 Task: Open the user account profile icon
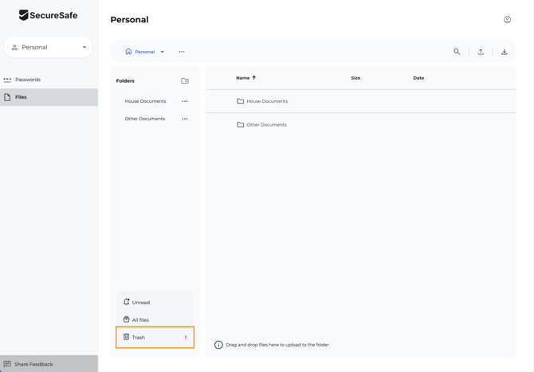click(507, 20)
